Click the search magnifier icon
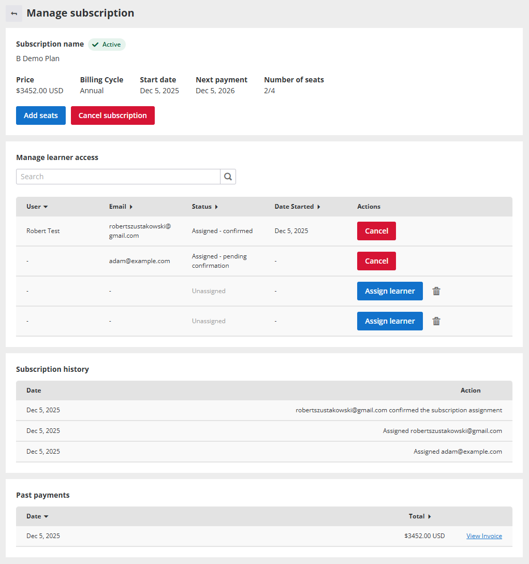This screenshot has width=529, height=564. 228,177
